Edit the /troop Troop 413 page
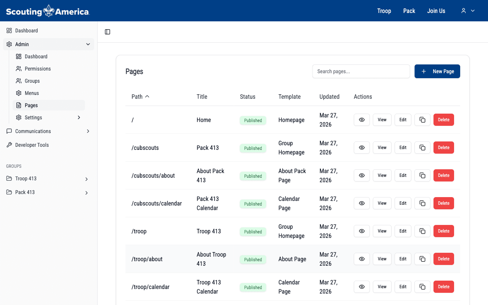The height and width of the screenshot is (305, 488). [x=403, y=231]
